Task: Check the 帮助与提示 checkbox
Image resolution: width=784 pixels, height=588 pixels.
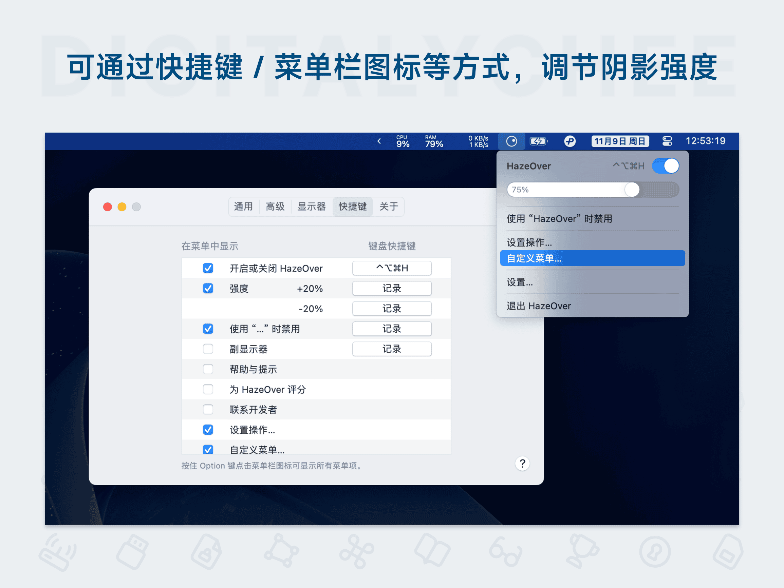Action: point(208,369)
